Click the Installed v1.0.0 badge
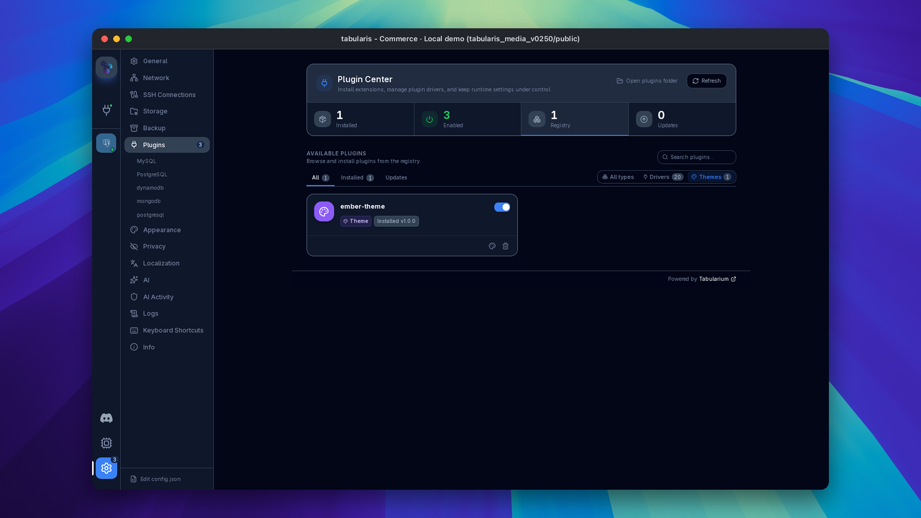This screenshot has width=921, height=518. coord(396,221)
